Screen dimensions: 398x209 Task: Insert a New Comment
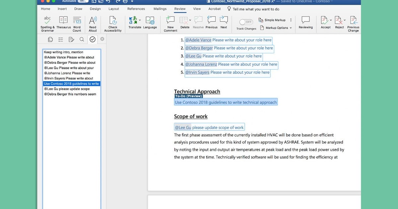(170, 23)
